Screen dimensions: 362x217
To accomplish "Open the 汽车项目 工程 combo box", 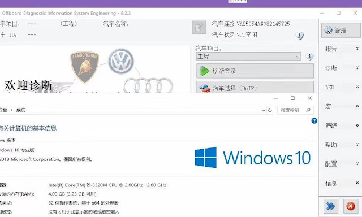I will coord(248,57).
